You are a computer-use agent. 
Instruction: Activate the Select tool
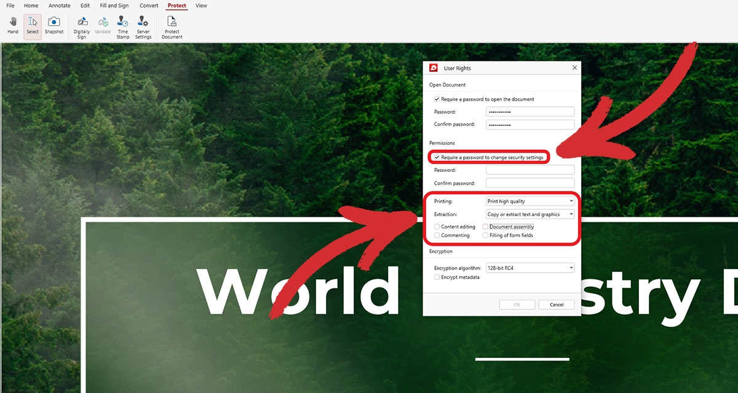point(33,26)
